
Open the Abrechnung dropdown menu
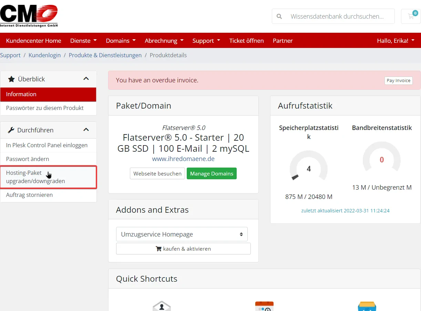(164, 41)
